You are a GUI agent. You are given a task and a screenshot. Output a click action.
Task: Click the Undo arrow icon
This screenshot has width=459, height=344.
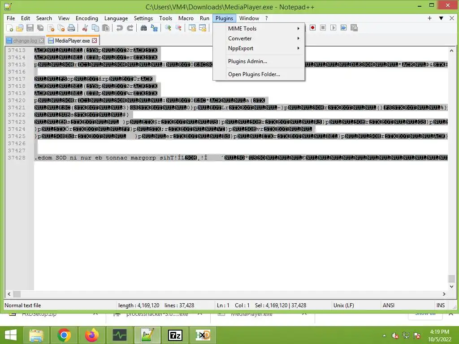coord(119,28)
